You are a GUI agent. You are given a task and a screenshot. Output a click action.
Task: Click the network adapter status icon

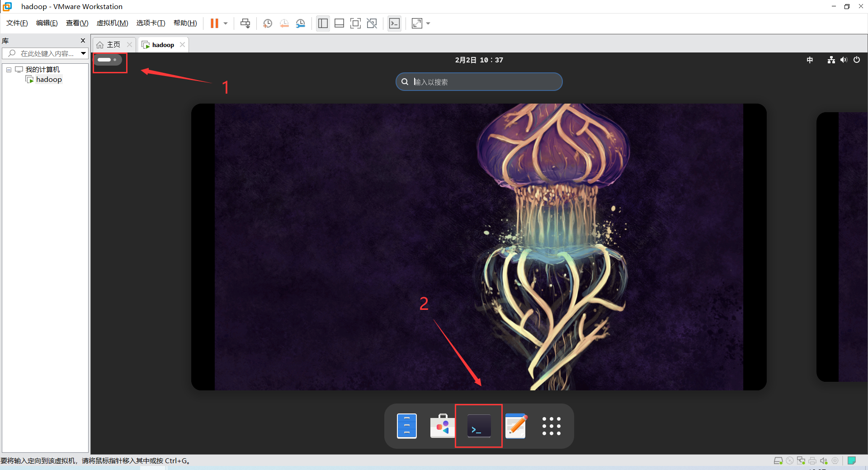click(x=801, y=461)
